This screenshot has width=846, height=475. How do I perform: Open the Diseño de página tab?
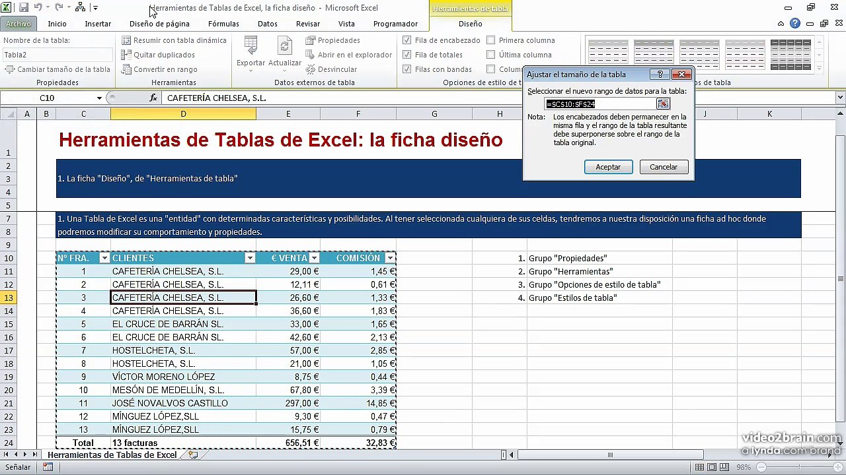pos(159,24)
